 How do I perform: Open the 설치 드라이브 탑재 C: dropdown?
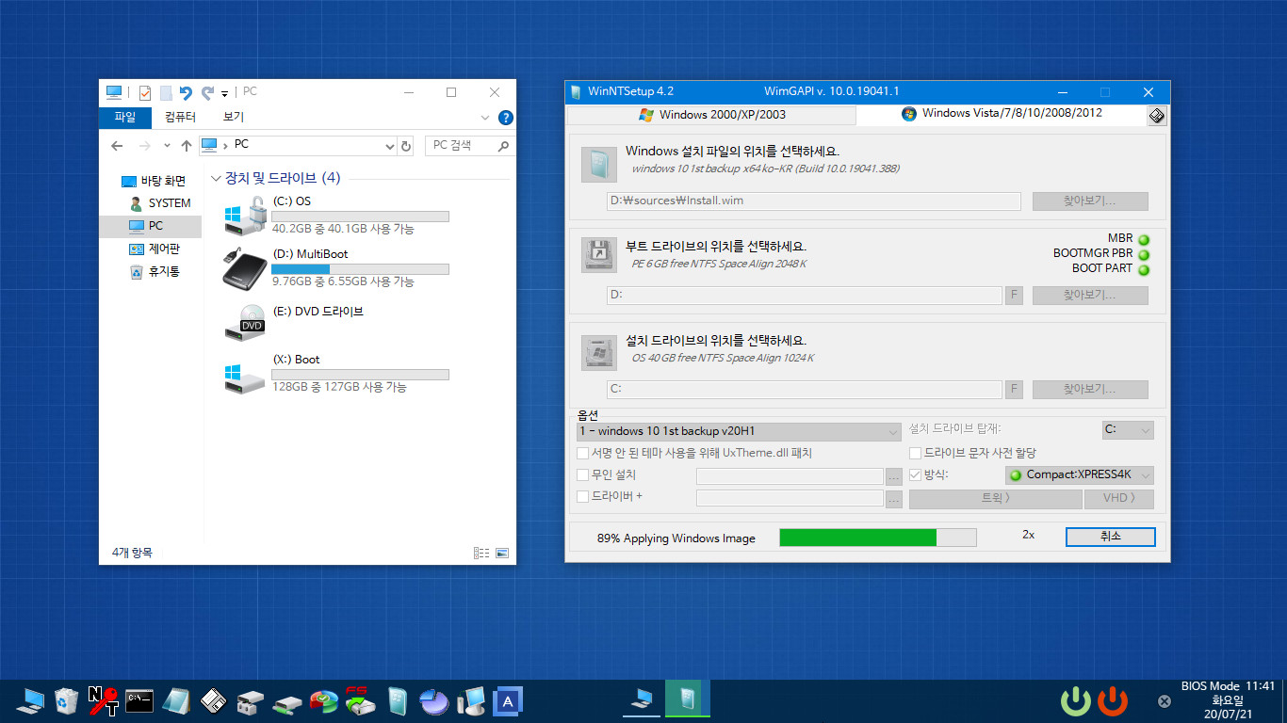click(1128, 429)
